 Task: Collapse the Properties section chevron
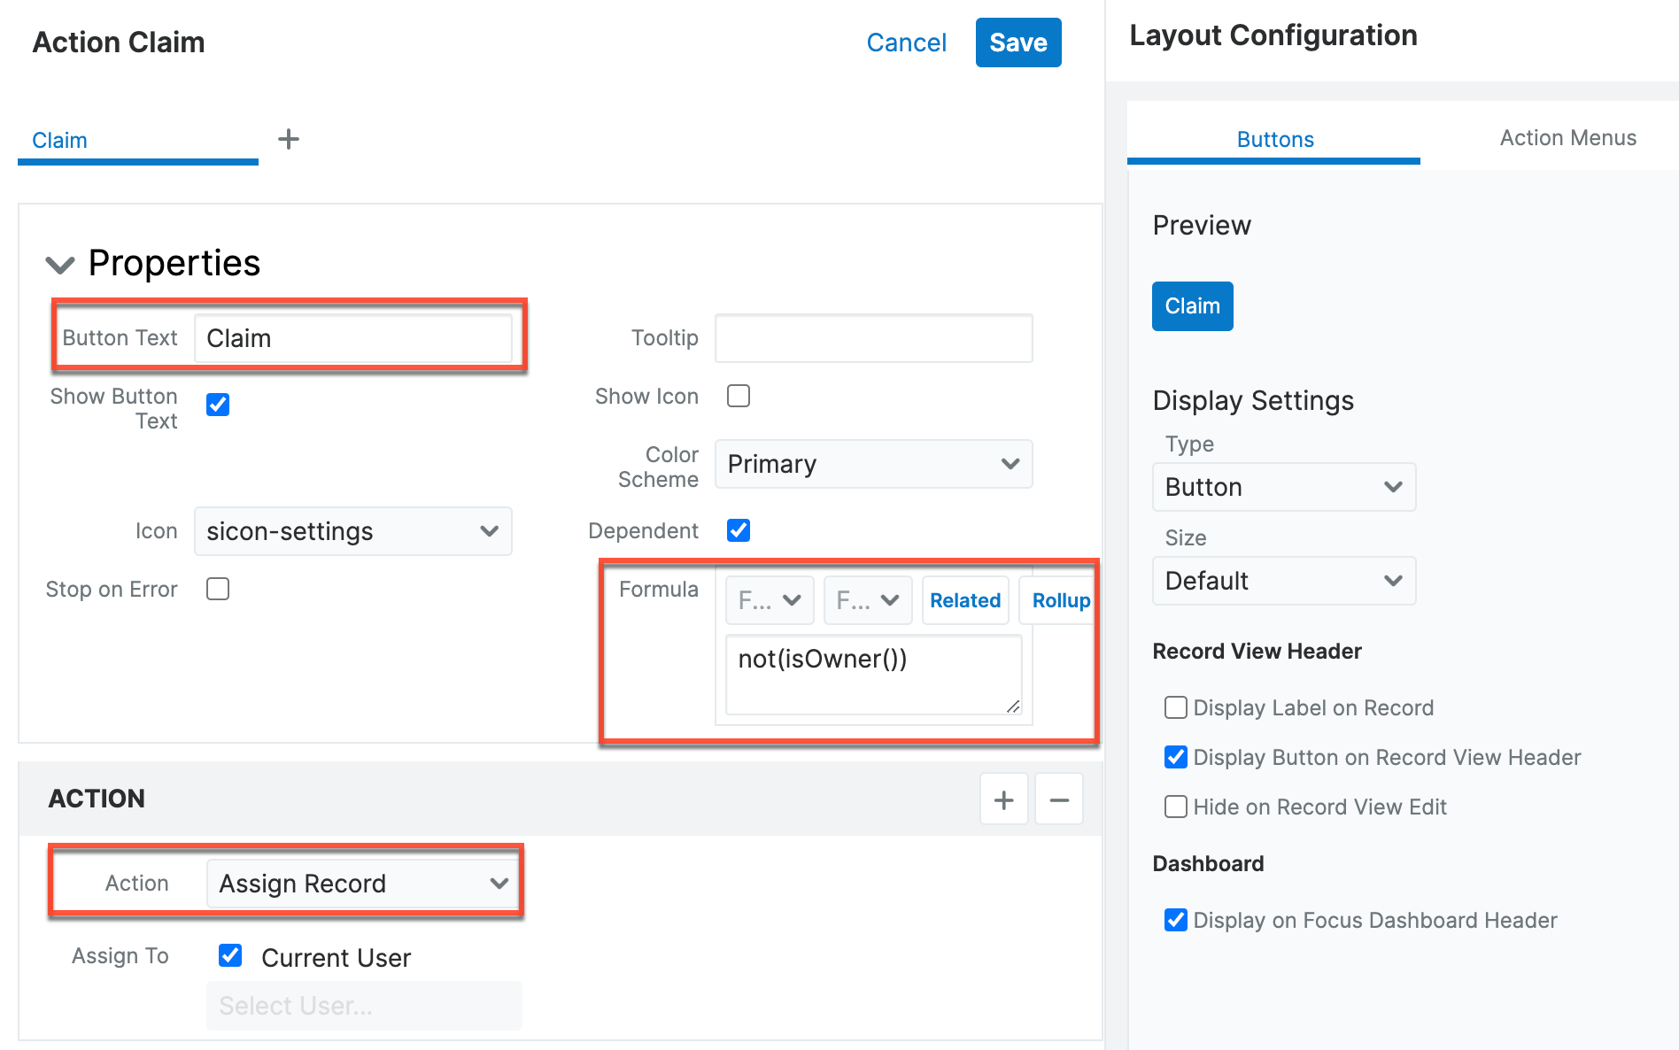coord(60,265)
